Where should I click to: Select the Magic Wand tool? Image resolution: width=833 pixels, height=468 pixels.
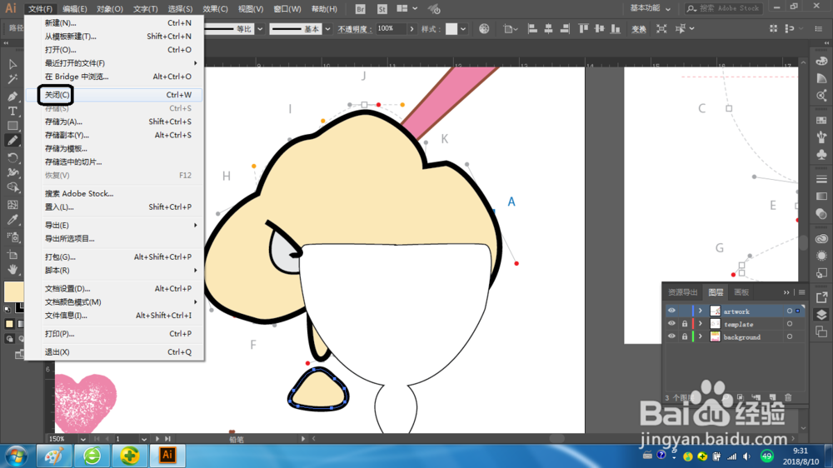click(12, 80)
